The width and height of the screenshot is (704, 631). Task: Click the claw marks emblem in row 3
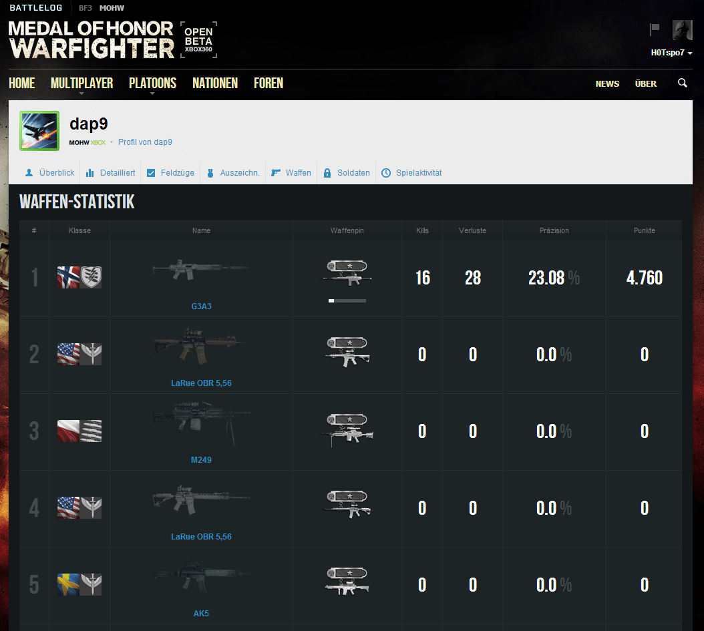click(91, 431)
